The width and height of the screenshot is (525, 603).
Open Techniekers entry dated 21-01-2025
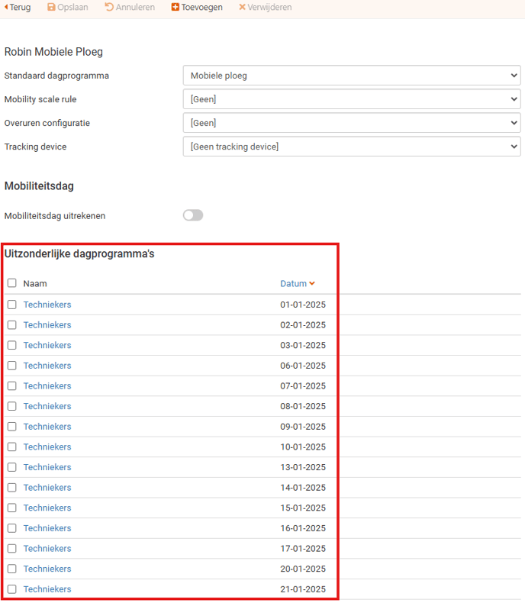47,589
